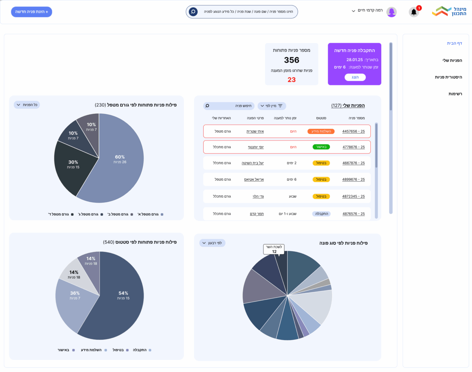Open היסטוריית פניות in the sidebar
Image resolution: width=472 pixels, height=372 pixels.
448,77
